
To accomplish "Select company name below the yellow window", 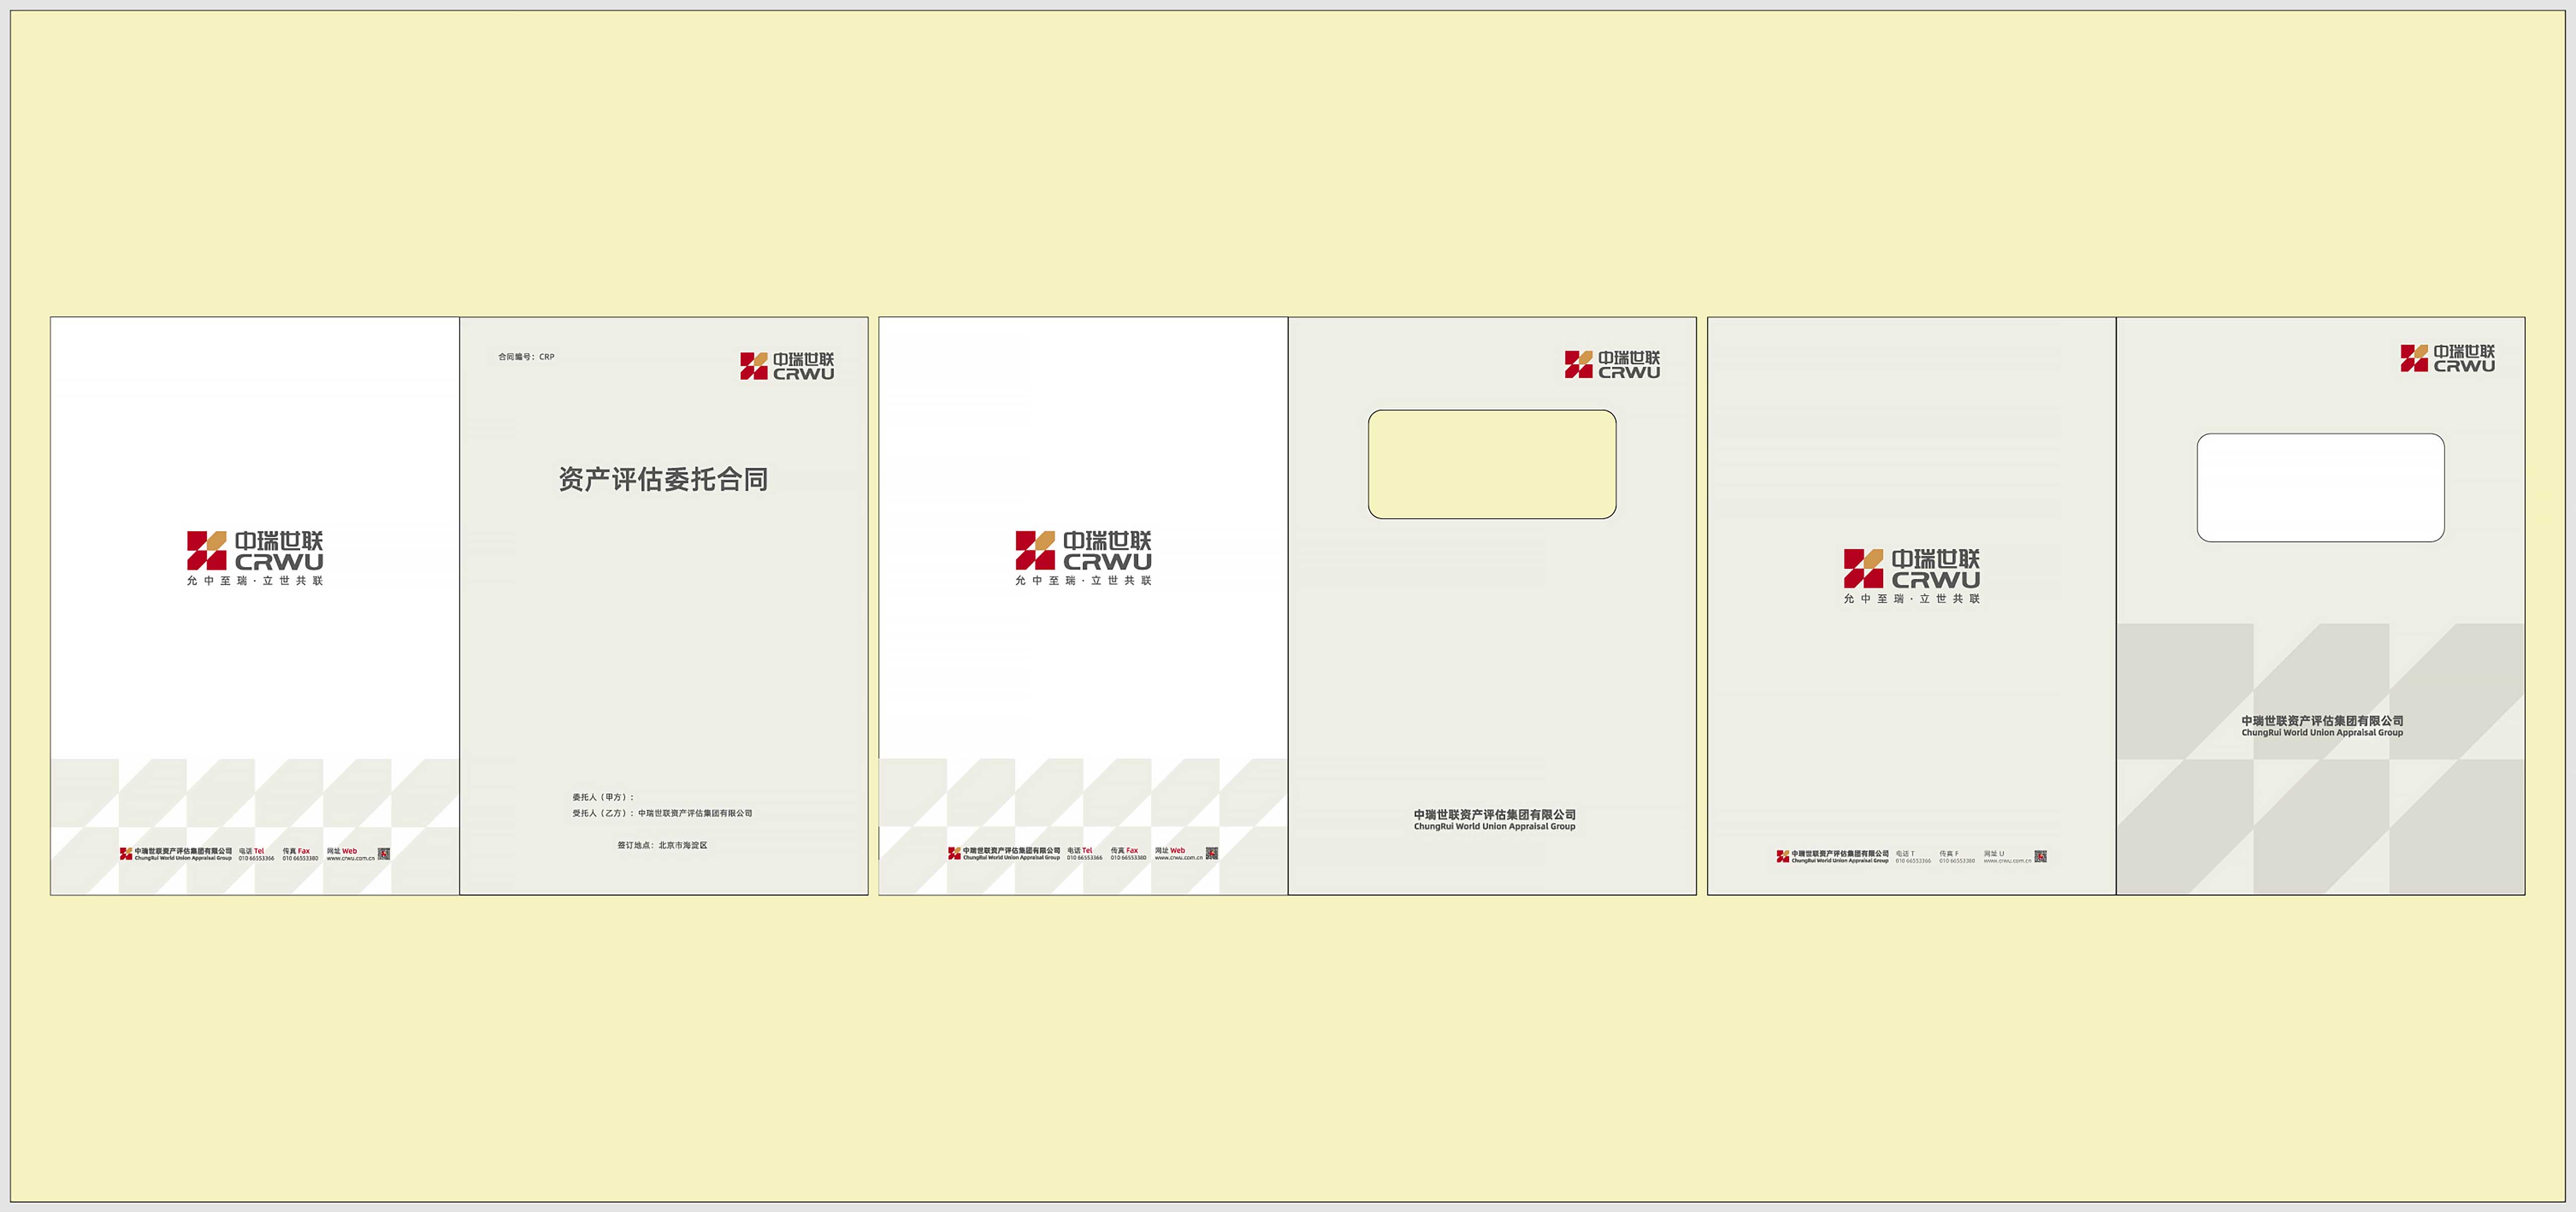I will point(1494,820).
